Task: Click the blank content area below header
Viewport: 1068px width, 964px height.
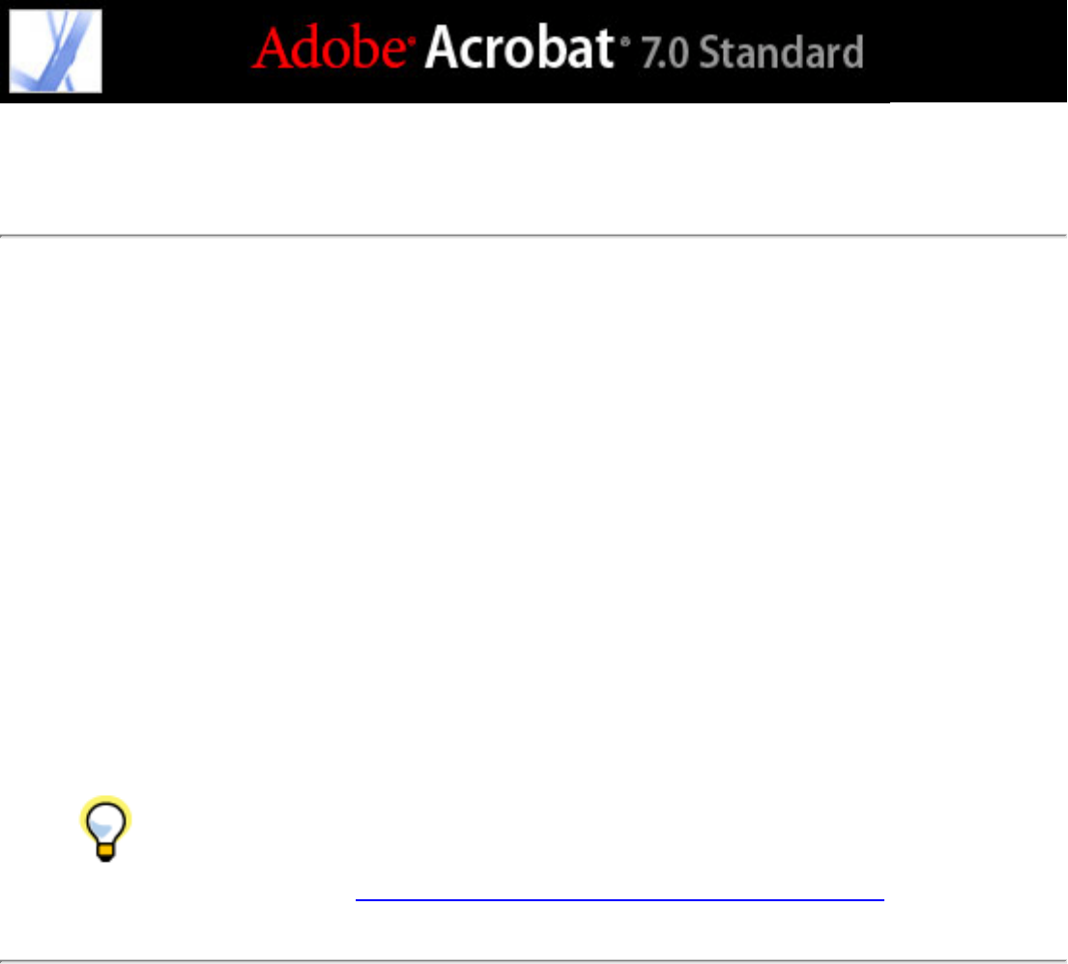Action: point(534,511)
